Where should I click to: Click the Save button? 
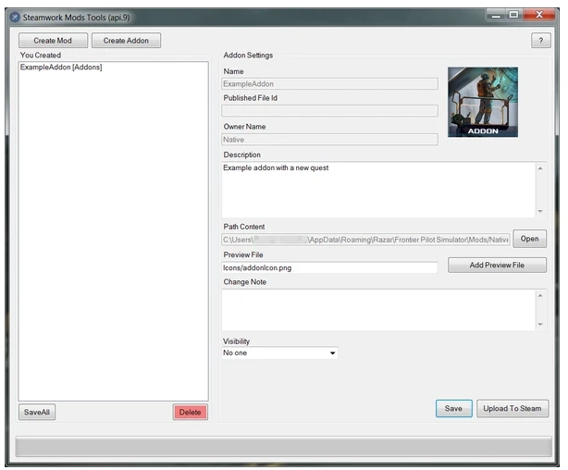pyautogui.click(x=453, y=408)
